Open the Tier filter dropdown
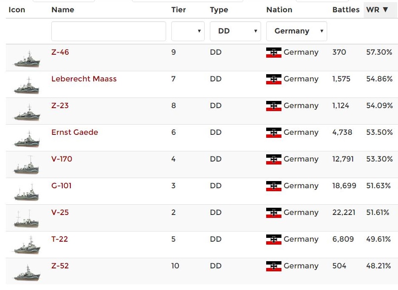 (x=188, y=31)
